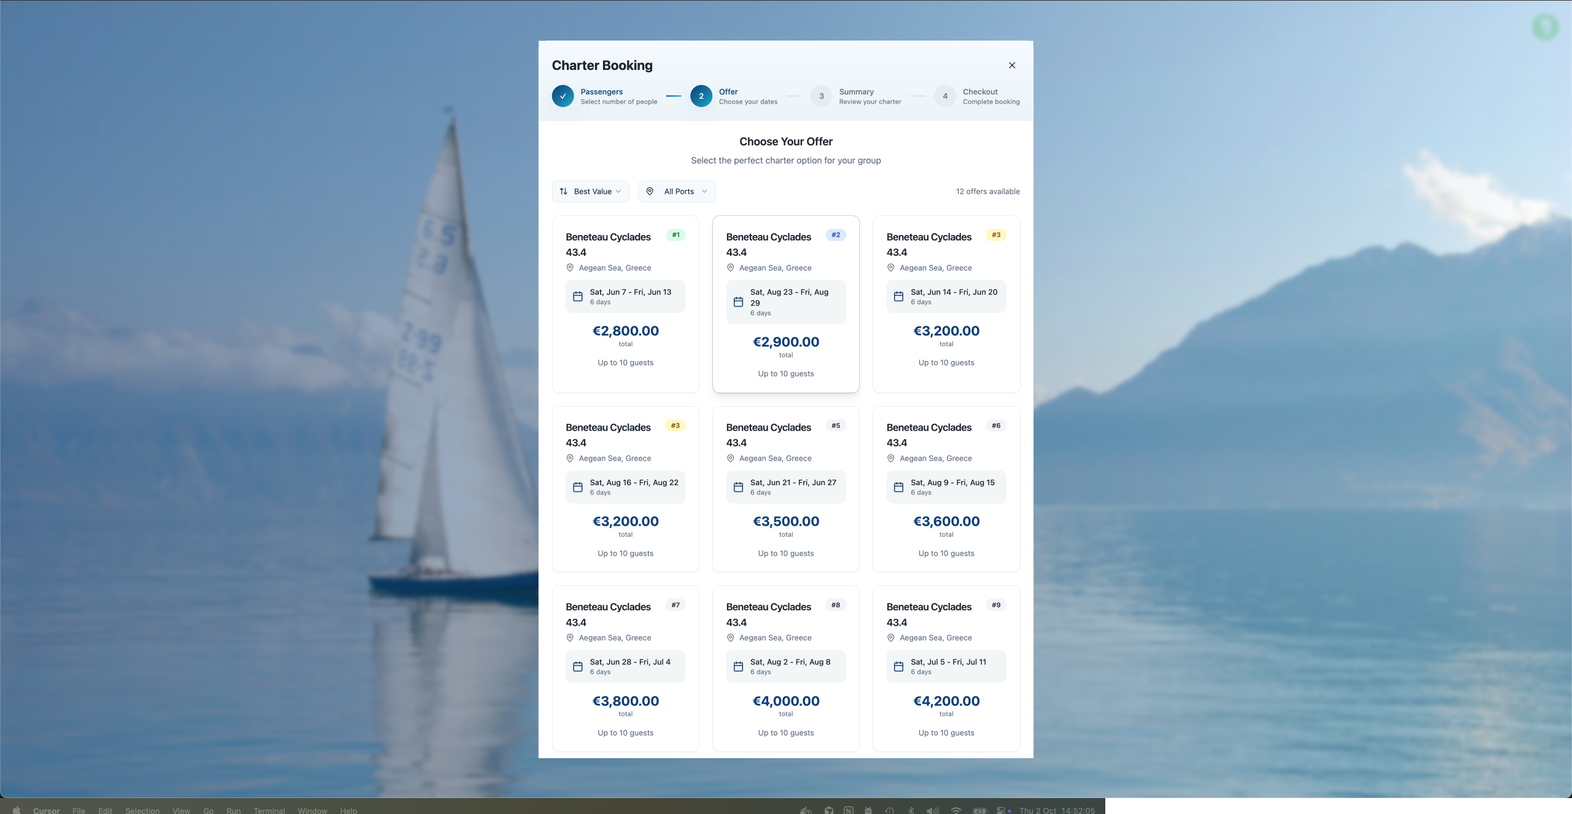The height and width of the screenshot is (814, 1572).
Task: Click the chevron on All Ports
Action: [x=704, y=191]
